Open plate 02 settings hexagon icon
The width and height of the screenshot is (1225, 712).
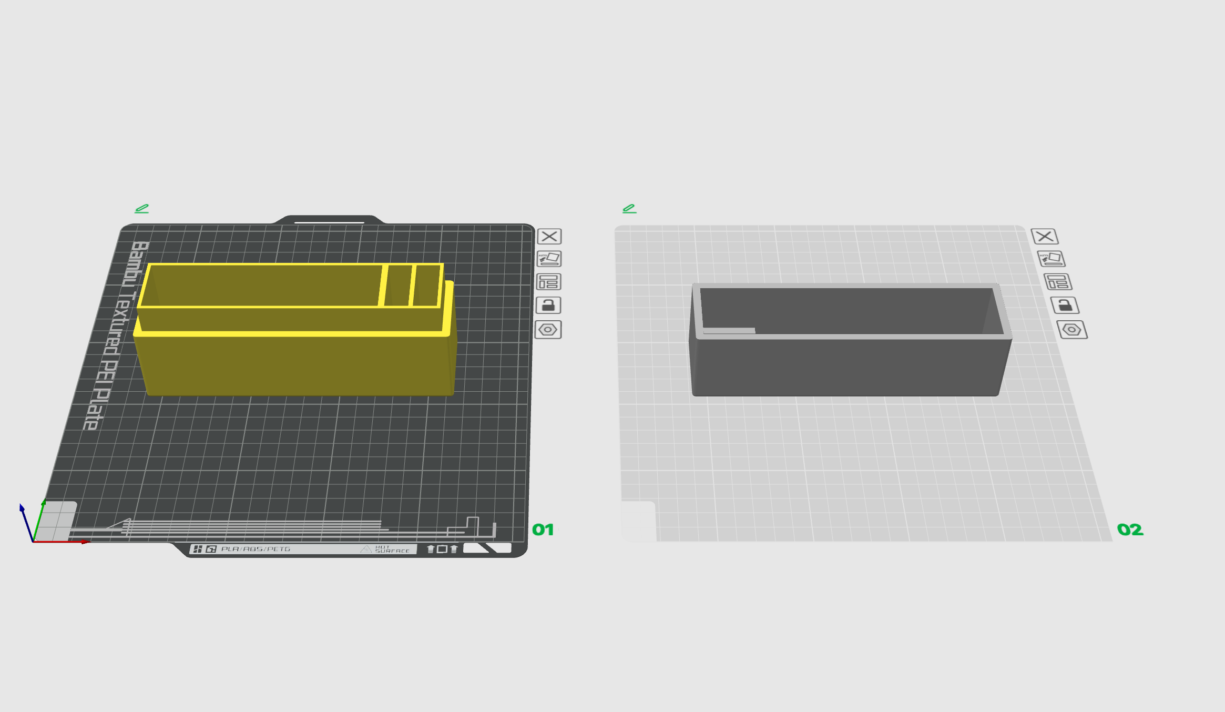point(1071,330)
